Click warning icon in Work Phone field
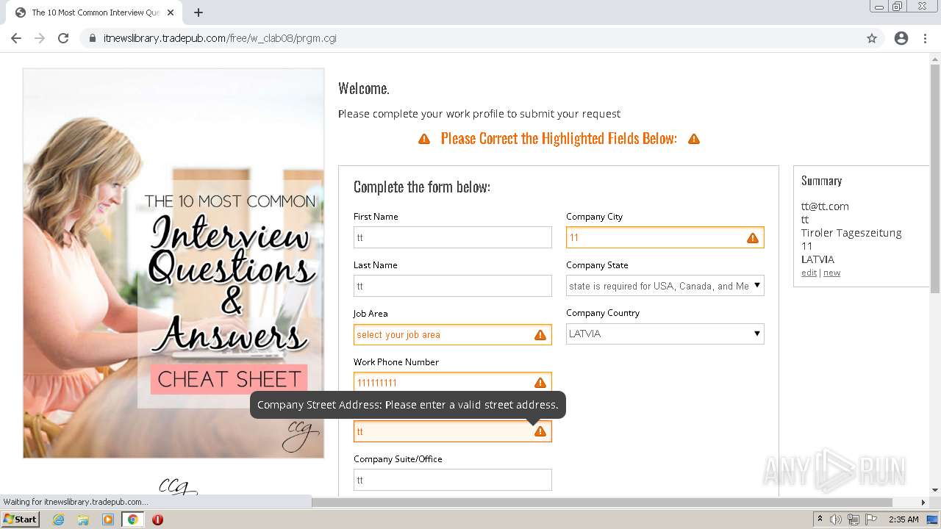The image size is (941, 529). 540,383
